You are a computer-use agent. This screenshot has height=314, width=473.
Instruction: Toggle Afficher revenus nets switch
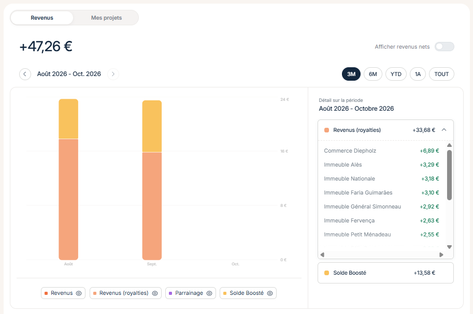point(444,47)
